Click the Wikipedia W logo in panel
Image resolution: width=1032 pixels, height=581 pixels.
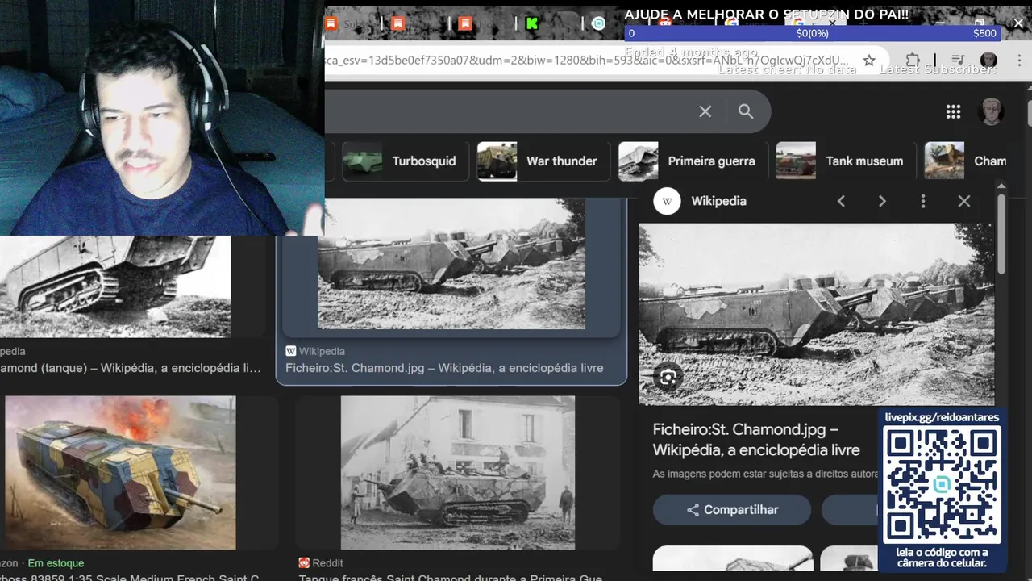(667, 201)
